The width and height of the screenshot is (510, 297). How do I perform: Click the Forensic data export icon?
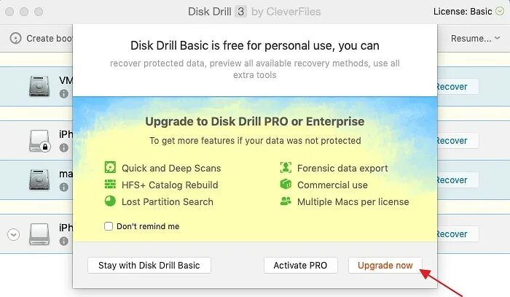click(286, 168)
